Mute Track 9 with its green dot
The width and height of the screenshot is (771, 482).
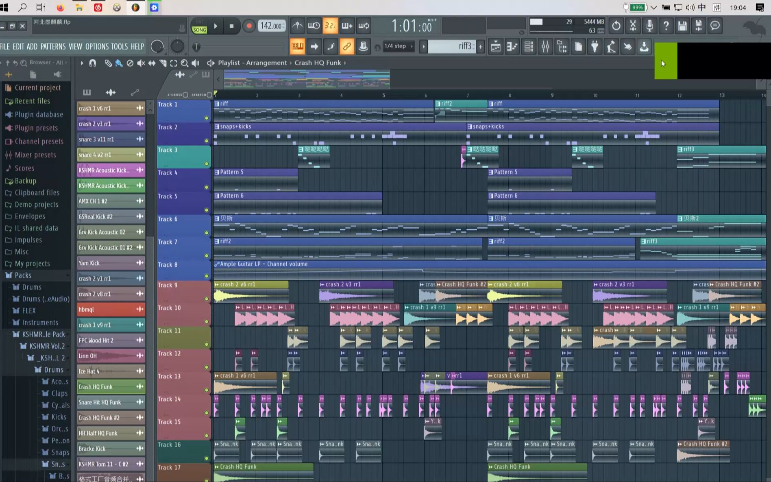(x=207, y=299)
